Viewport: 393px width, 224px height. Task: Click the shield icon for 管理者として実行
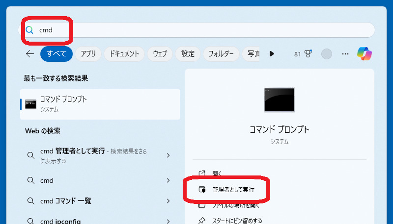(x=202, y=189)
